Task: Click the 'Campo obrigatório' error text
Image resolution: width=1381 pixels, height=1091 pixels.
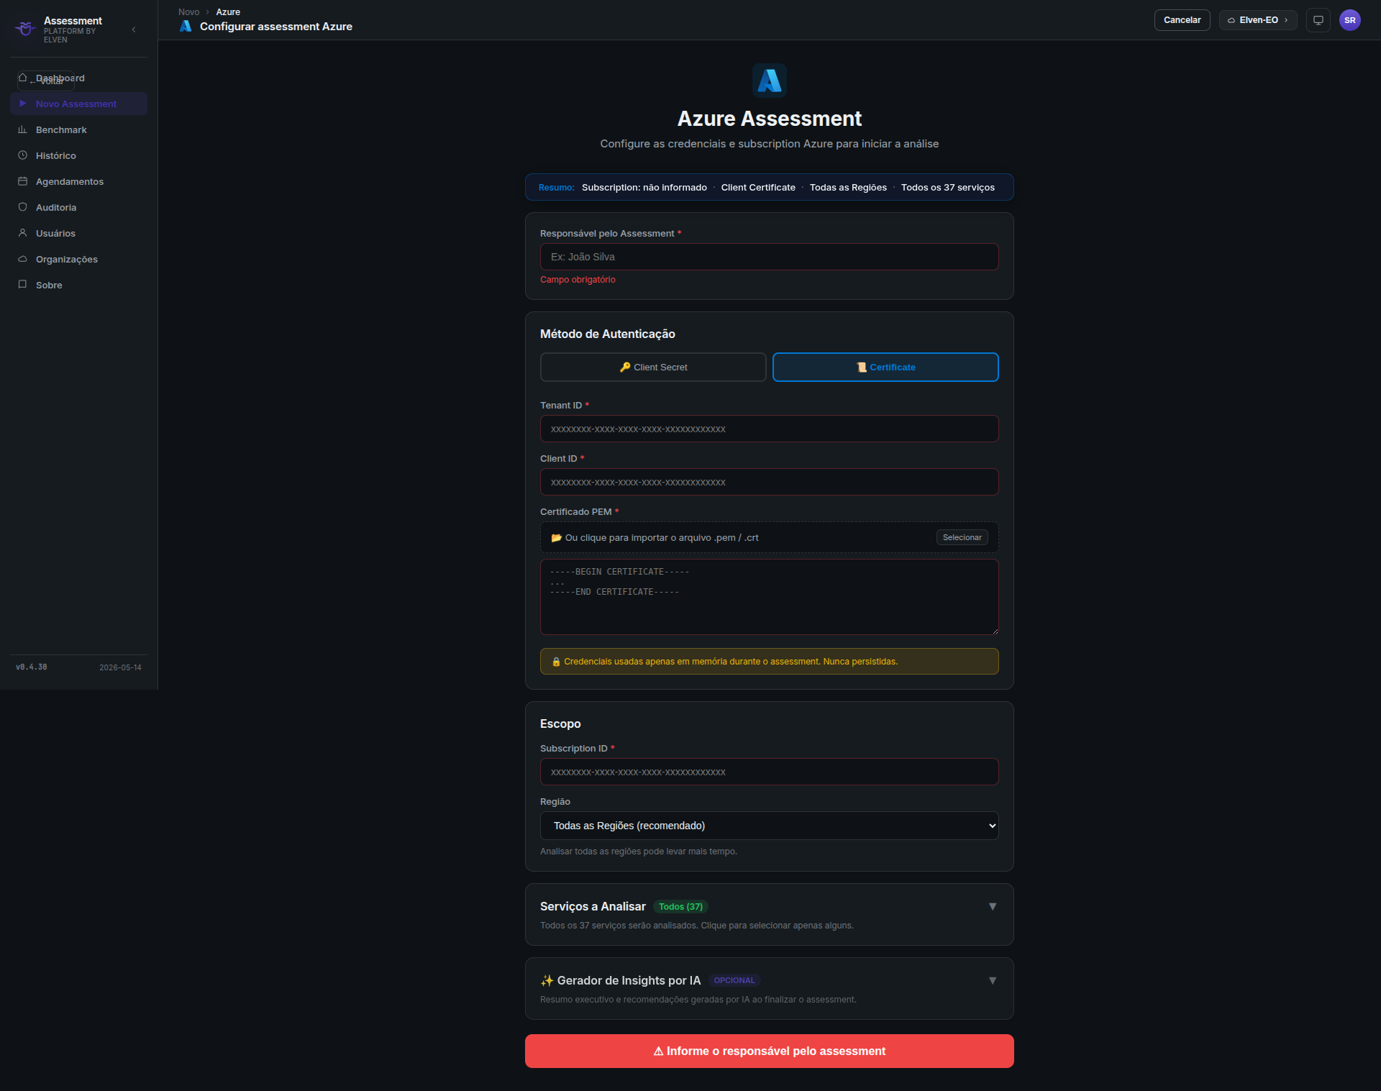Action: 578,280
